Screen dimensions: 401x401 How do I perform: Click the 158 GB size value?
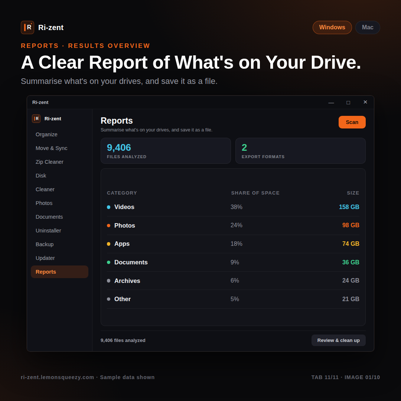tap(349, 207)
